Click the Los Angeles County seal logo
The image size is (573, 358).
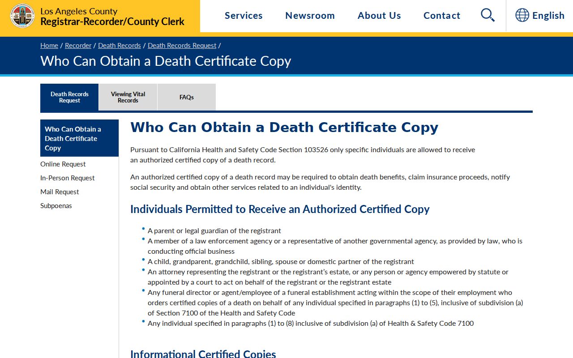click(22, 16)
